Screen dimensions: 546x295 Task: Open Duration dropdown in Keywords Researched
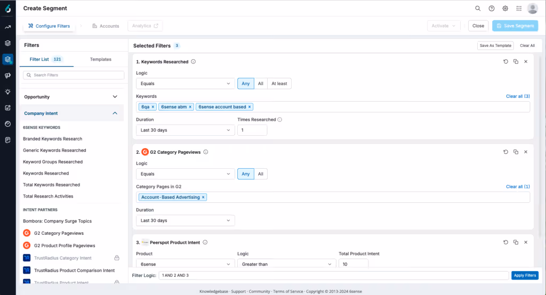185,130
